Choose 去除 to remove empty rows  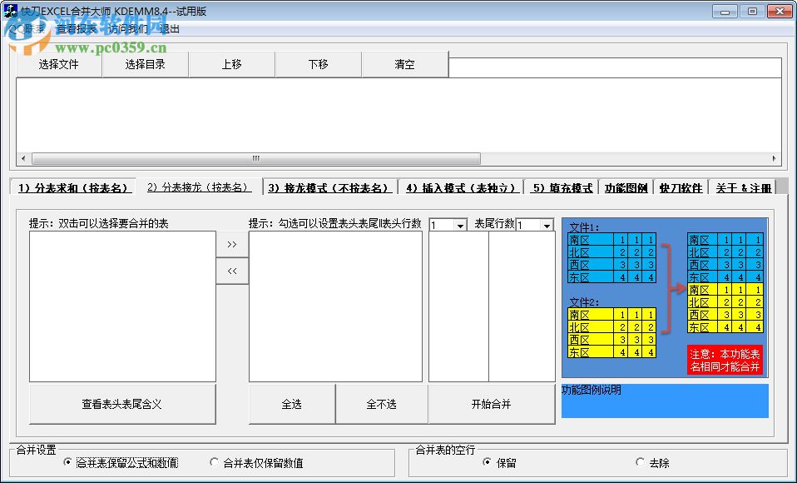(x=639, y=464)
